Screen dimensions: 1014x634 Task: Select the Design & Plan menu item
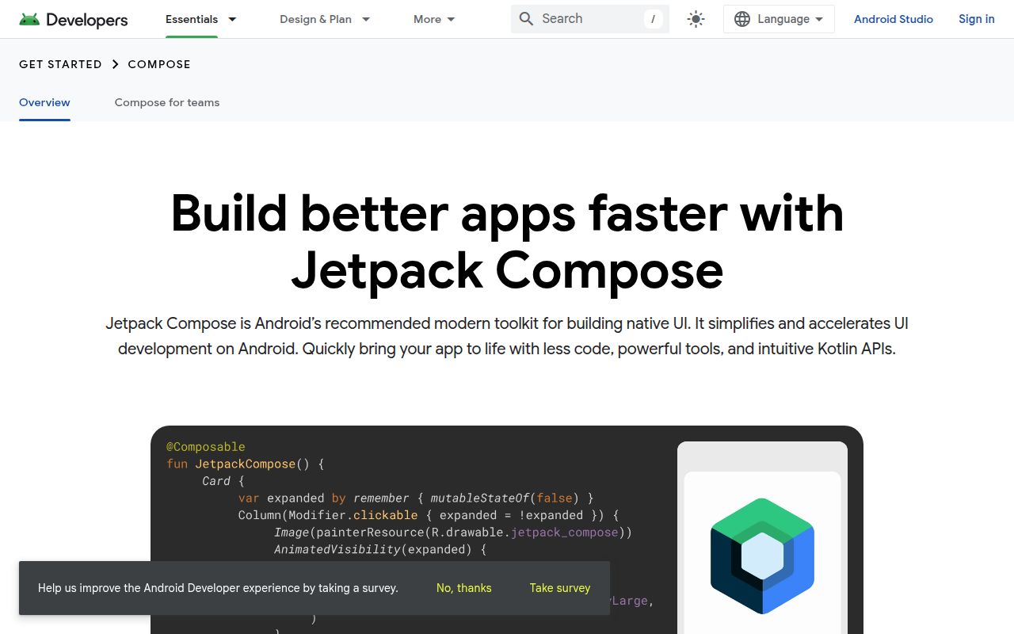click(x=315, y=19)
